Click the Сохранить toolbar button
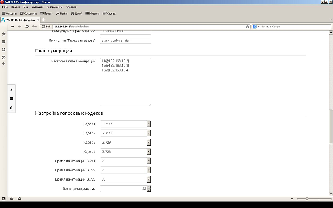Viewport: 333px width, 208px height. coord(28,13)
